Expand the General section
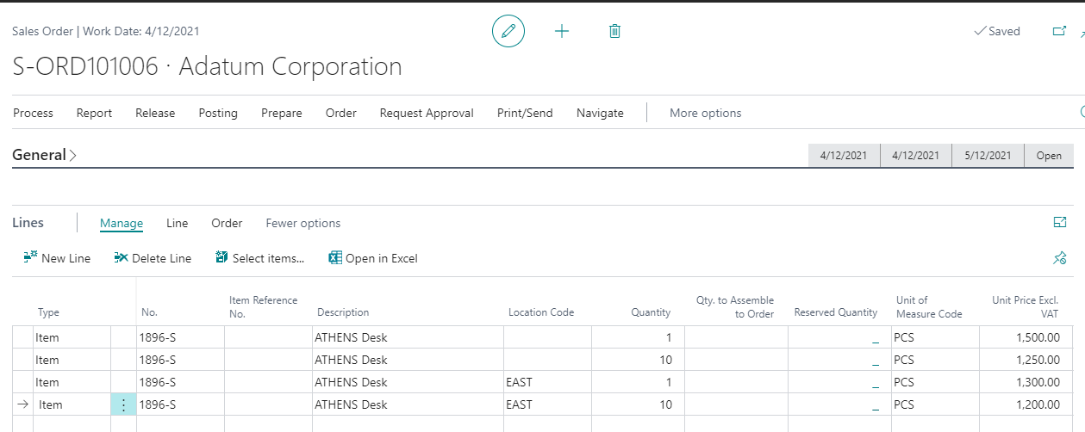1085x432 pixels. (45, 156)
